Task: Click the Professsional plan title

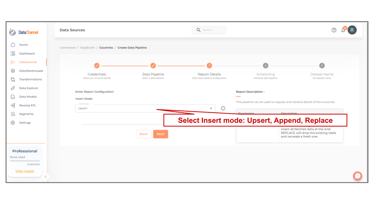Action: click(x=25, y=151)
